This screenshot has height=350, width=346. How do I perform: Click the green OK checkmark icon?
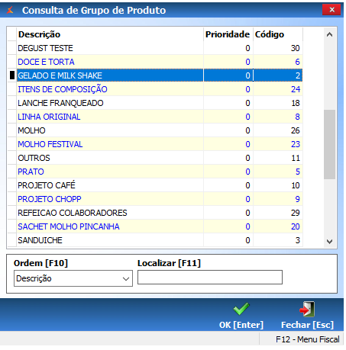click(x=241, y=309)
